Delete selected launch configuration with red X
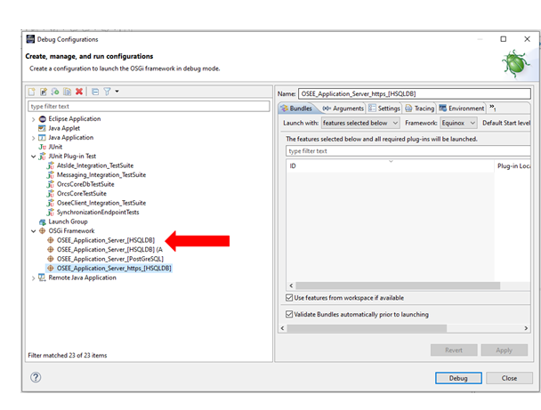The width and height of the screenshot is (541, 410). coord(79,92)
